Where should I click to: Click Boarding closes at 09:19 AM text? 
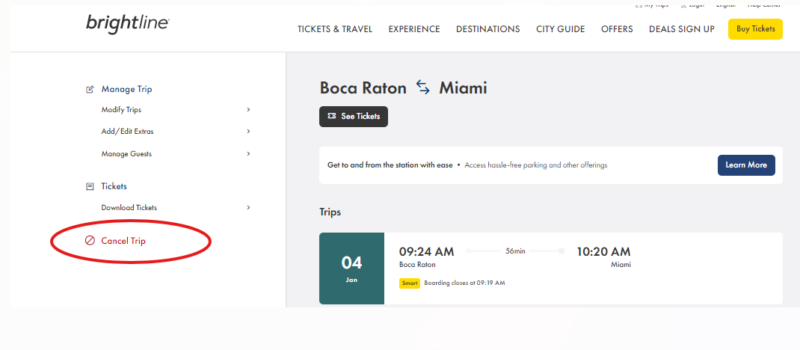pyautogui.click(x=465, y=283)
